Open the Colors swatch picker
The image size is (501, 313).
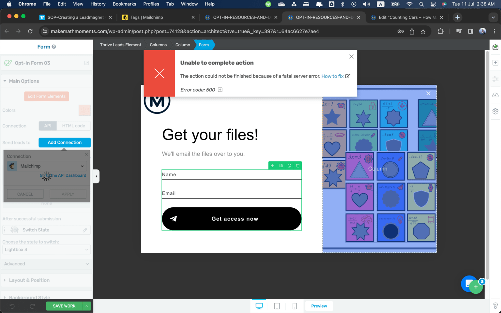click(x=84, y=110)
